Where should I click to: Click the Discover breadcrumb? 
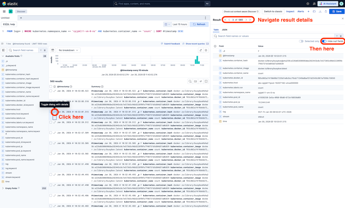(21, 11)
